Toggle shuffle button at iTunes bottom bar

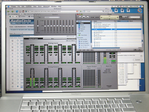click(84, 50)
